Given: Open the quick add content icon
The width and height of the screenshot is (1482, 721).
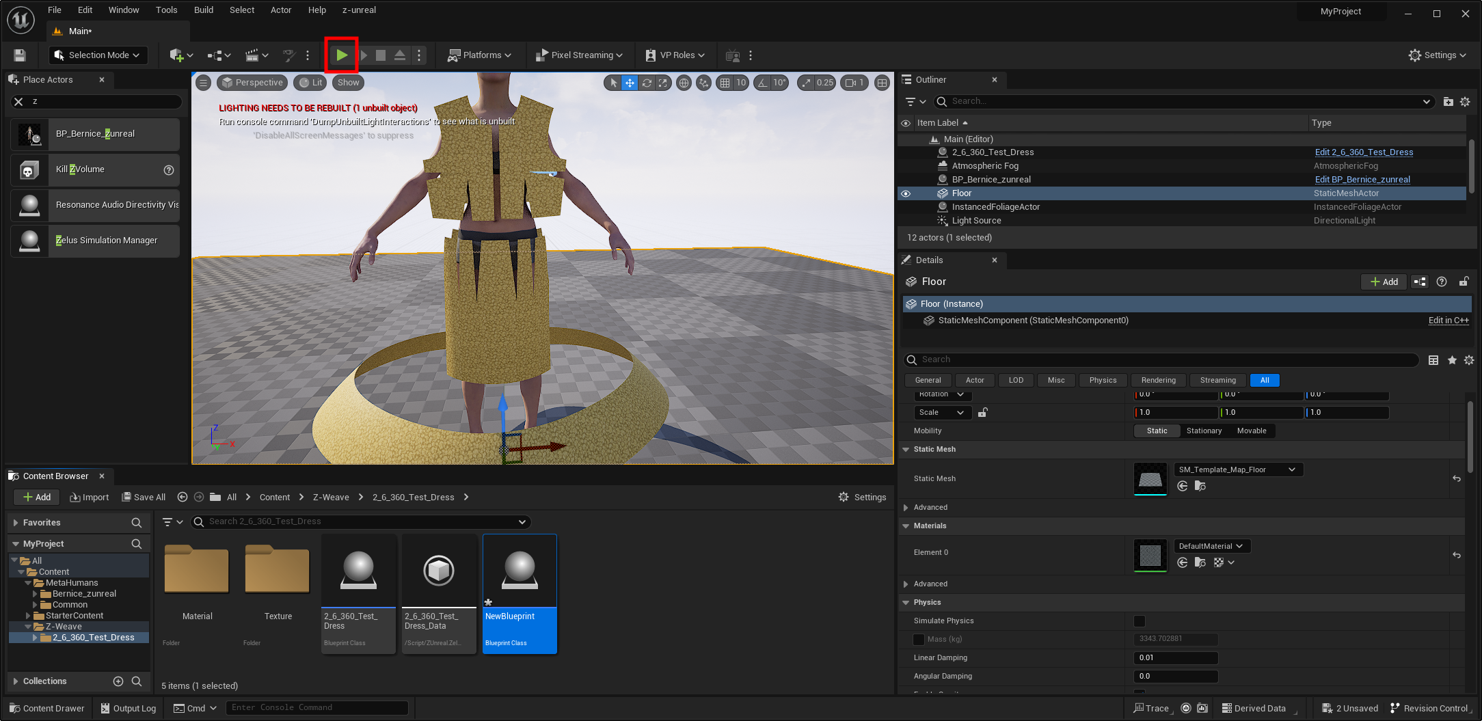Looking at the screenshot, I should 181,55.
